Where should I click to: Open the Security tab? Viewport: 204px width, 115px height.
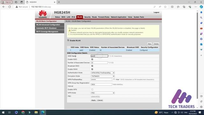pos(87,17)
